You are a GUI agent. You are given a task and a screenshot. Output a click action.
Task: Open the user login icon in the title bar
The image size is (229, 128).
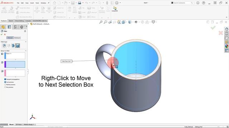pyautogui.click(x=198, y=3)
